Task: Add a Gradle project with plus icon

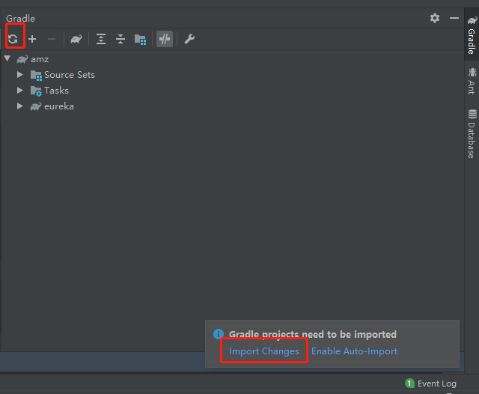Action: coord(32,39)
